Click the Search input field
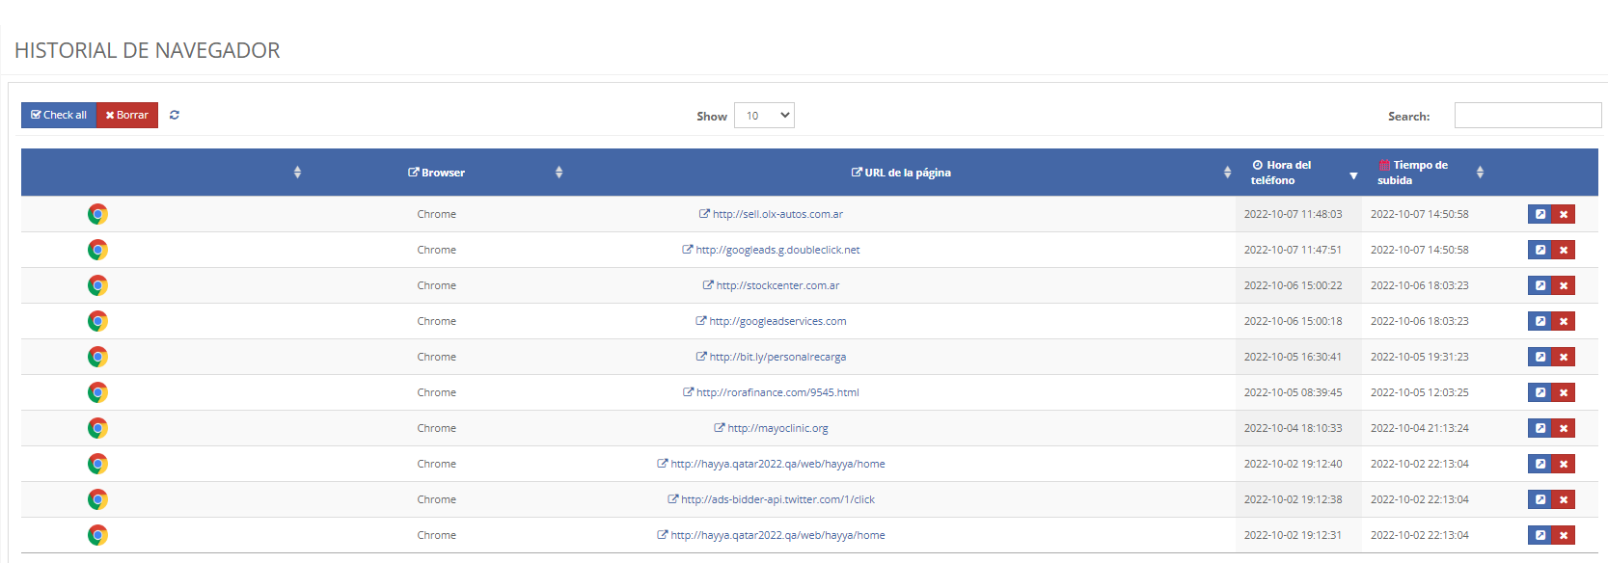Viewport: 1608px width, 563px height. tap(1527, 116)
